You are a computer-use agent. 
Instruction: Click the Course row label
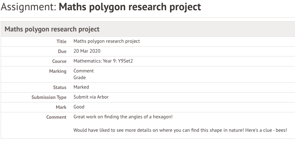59,61
